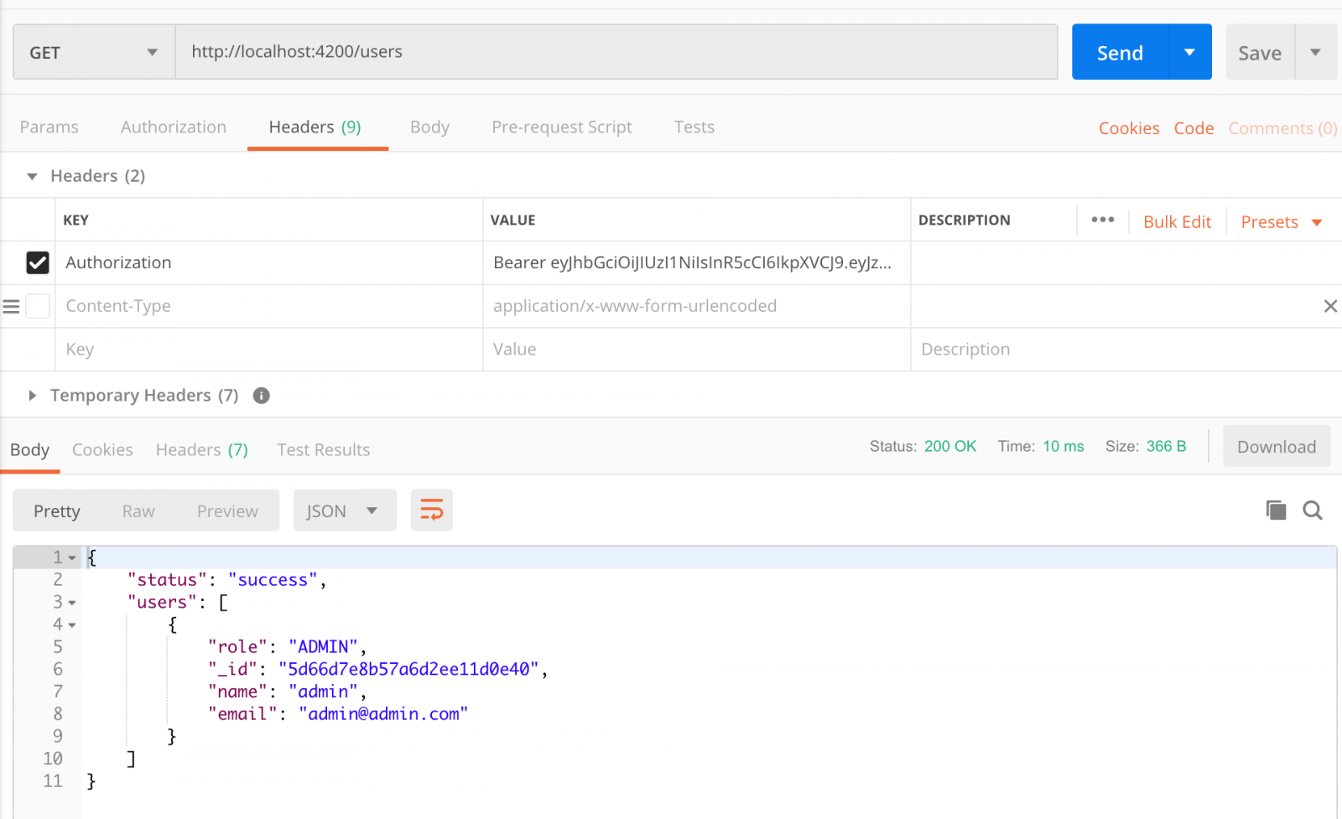Click the request URL input field

pyautogui.click(x=616, y=52)
